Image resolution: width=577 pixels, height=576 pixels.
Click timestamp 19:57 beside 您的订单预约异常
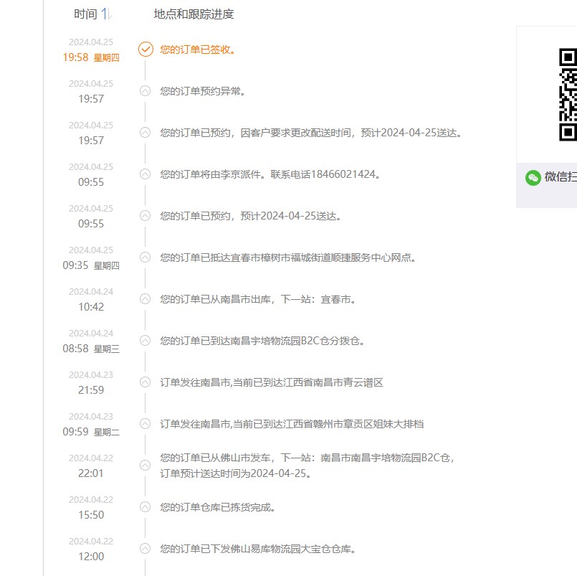pos(91,99)
